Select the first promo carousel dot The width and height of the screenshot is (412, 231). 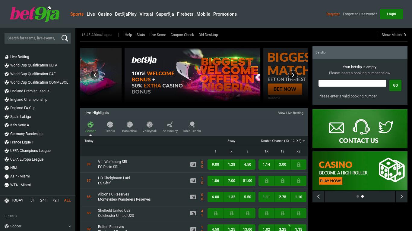click(358, 196)
